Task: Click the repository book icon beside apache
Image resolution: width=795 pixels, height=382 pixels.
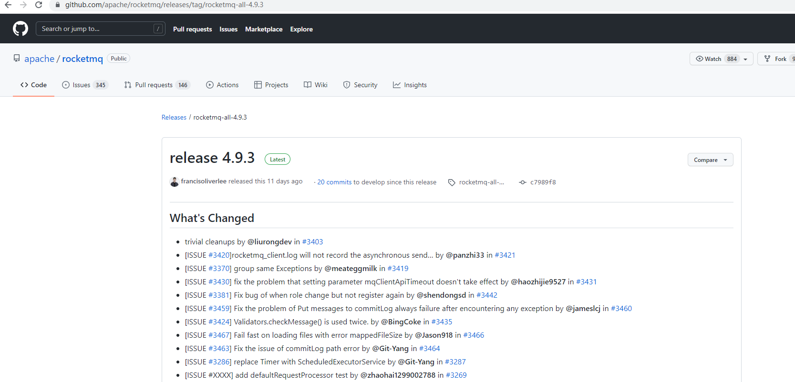Action: [x=17, y=59]
